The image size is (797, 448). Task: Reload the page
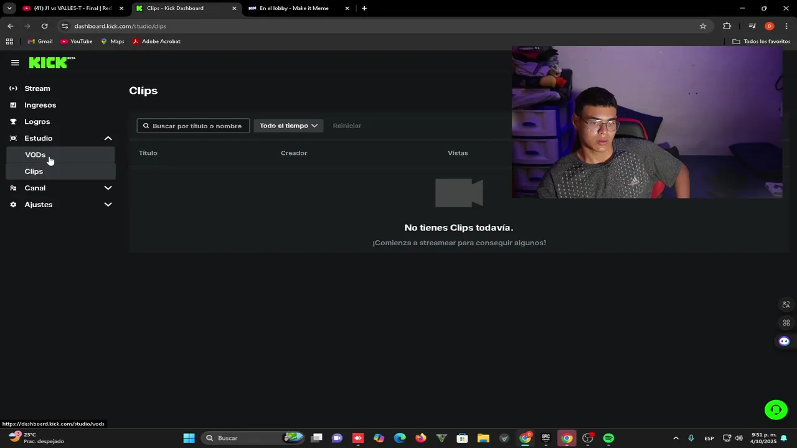click(44, 26)
